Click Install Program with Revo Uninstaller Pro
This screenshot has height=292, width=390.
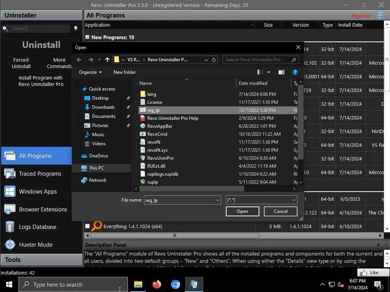coord(41,81)
